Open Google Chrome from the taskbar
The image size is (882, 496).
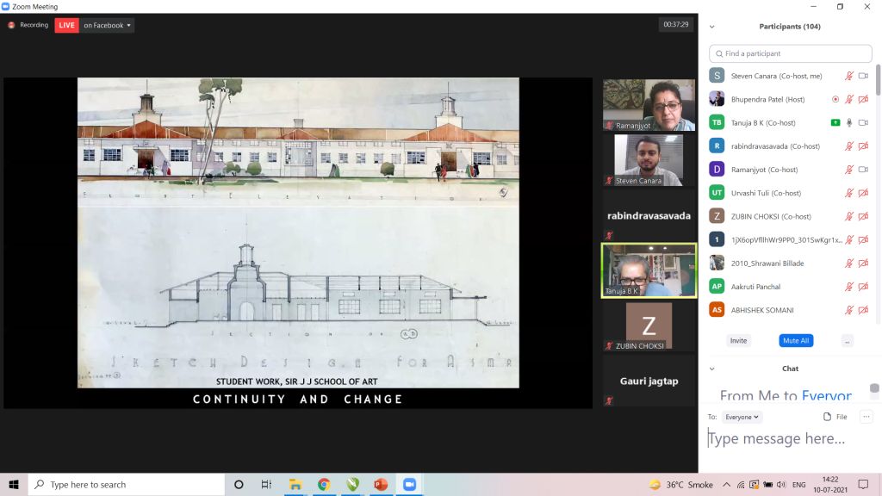pyautogui.click(x=324, y=484)
